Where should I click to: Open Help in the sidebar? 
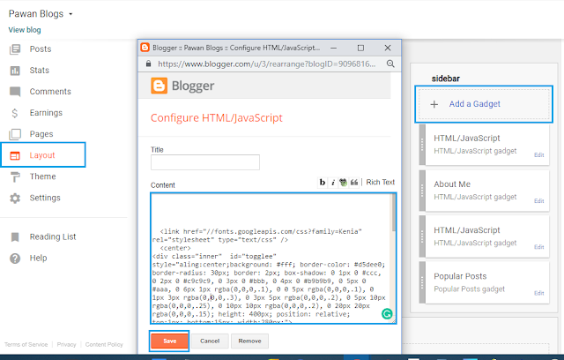point(38,258)
